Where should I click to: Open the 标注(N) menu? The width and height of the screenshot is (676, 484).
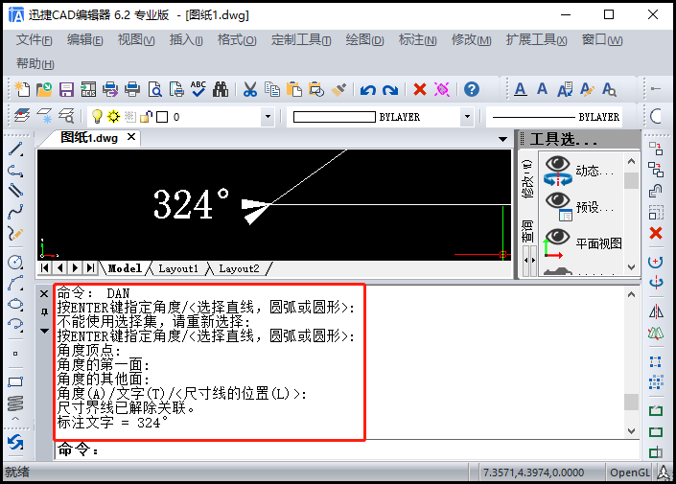point(417,40)
